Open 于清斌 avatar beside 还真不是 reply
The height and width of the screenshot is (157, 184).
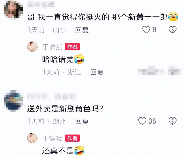[x=33, y=138]
